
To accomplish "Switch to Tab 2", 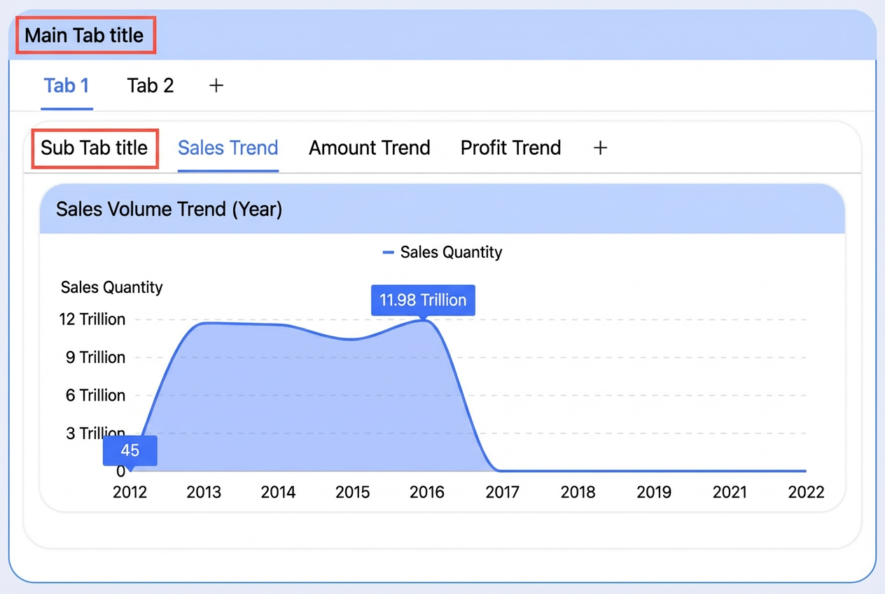I will tap(151, 85).
